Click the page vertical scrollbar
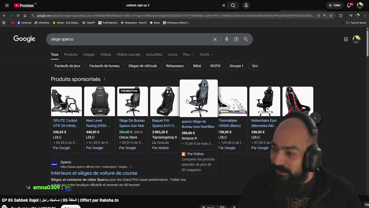 pyautogui.click(x=368, y=43)
